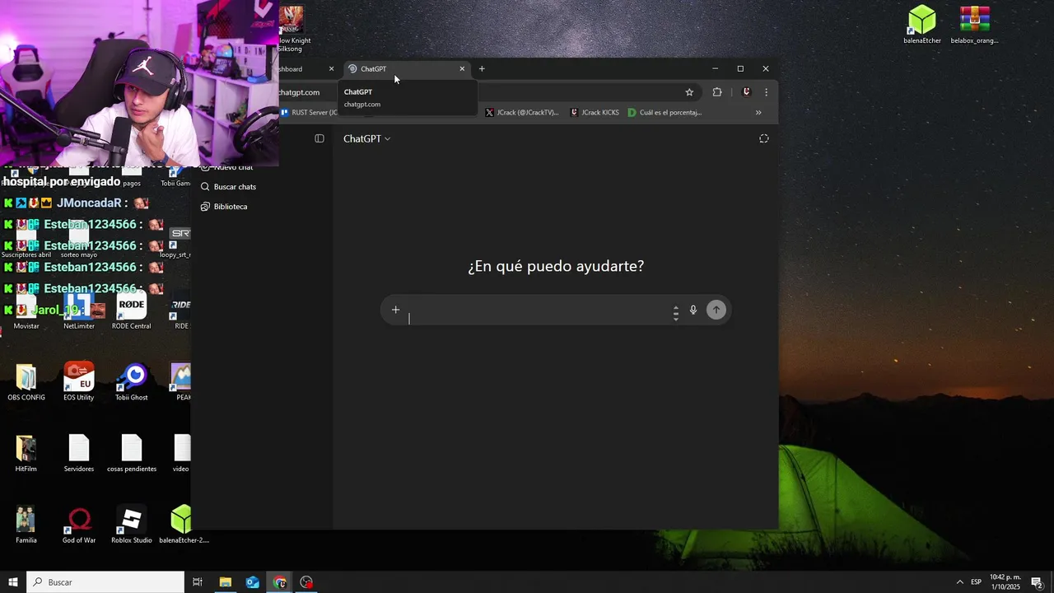Screen dimensions: 1054x593
Task: Open Task View on the taskbar
Action: coord(198,582)
